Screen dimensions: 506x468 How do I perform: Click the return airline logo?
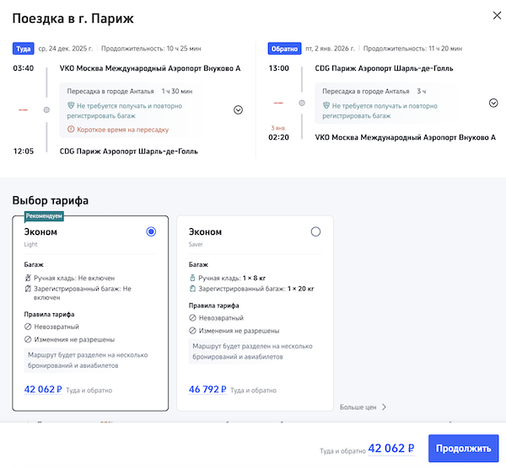coord(278,103)
